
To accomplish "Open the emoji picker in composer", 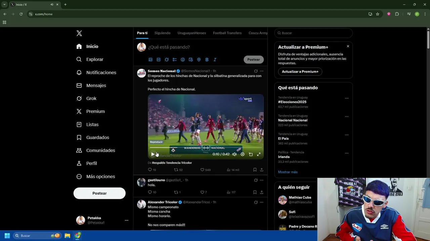I will click(183, 60).
